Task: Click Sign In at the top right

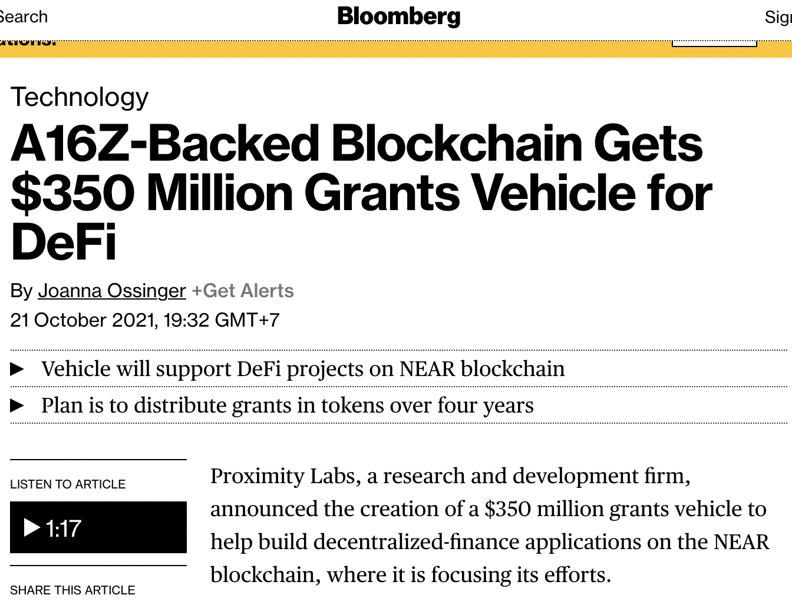Action: coord(778,17)
